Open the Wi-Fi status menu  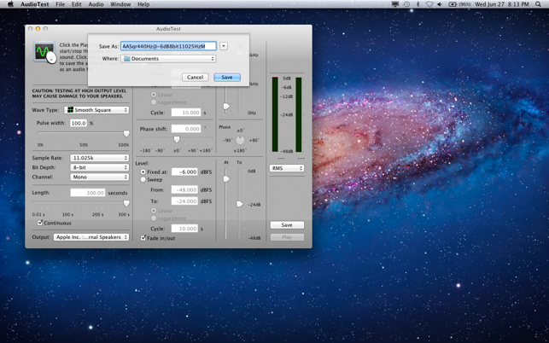click(429, 4)
